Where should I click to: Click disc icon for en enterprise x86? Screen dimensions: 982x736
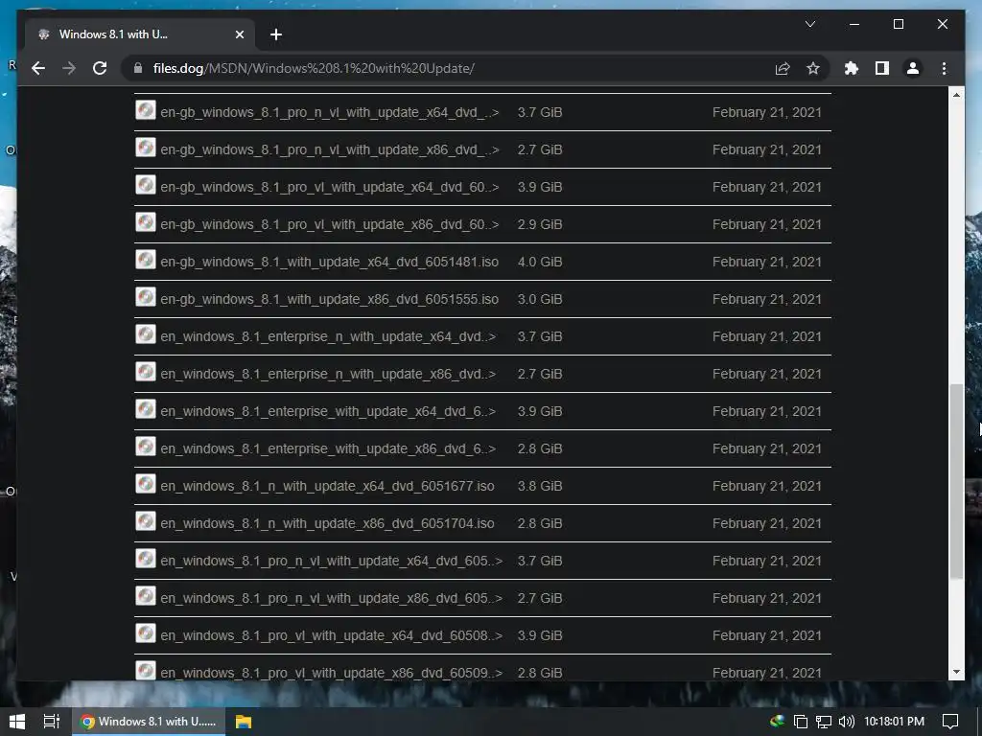point(146,447)
